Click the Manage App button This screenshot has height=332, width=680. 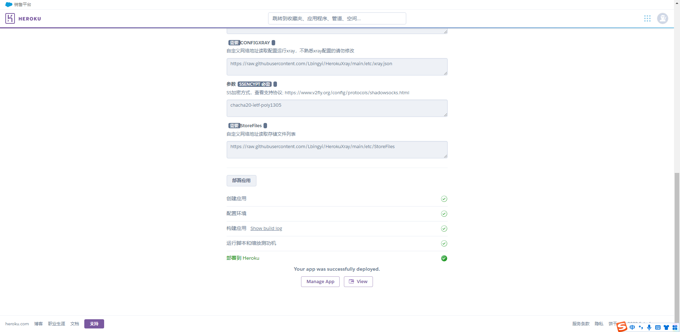[x=320, y=282]
